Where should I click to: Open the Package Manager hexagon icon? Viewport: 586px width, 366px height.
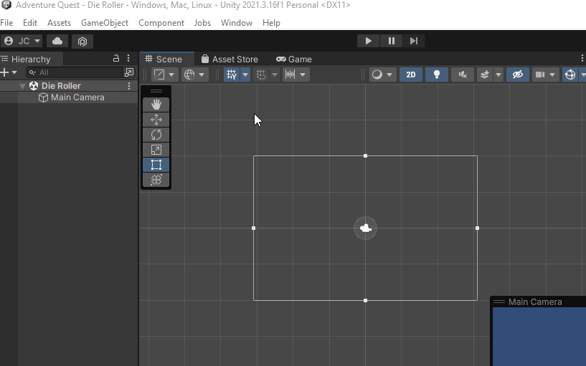82,41
